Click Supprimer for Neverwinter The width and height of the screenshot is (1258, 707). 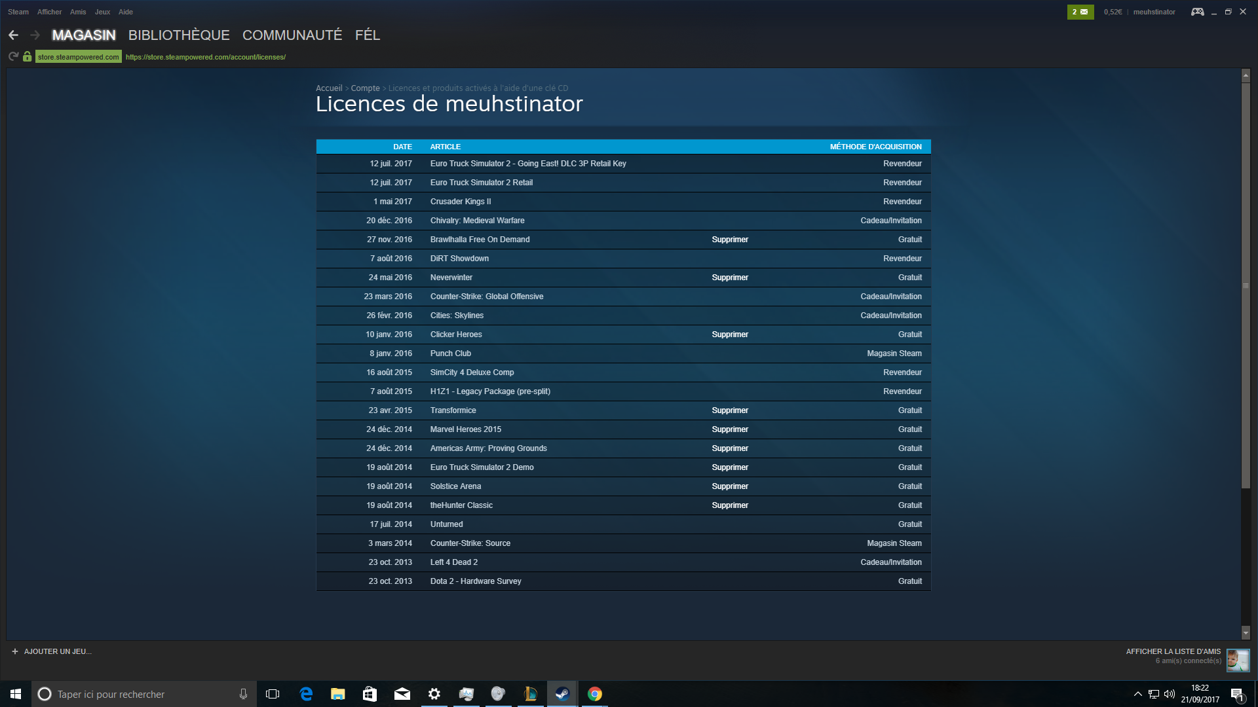730,278
